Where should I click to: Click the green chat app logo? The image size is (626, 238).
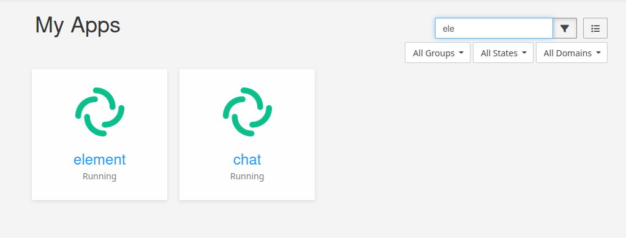tap(247, 111)
